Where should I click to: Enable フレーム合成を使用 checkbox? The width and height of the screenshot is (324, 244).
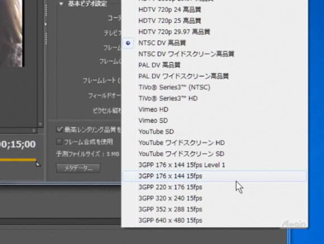[x=59, y=142]
